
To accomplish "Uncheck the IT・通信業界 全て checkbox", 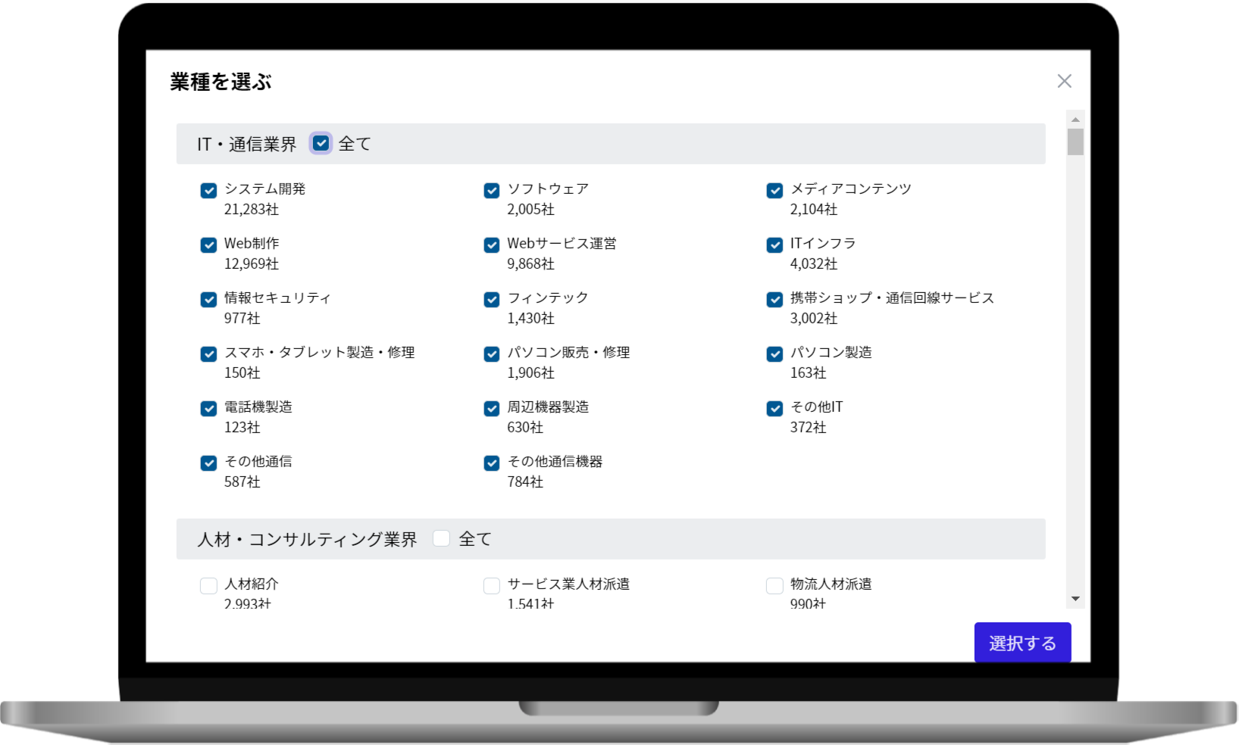I will coord(321,143).
